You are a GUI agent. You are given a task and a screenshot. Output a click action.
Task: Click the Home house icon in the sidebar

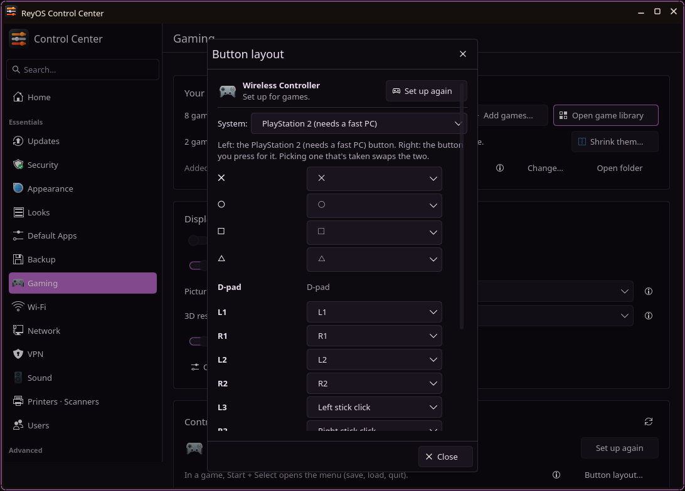point(18,97)
